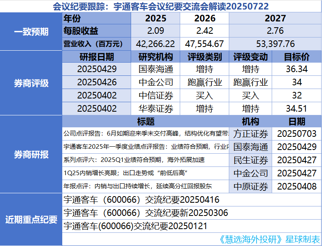This screenshot has height=246, width=322.
Task: Select revenue value 47,554.67
Action: [x=204, y=44]
